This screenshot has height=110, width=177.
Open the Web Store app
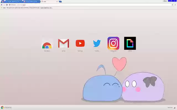click(x=47, y=45)
